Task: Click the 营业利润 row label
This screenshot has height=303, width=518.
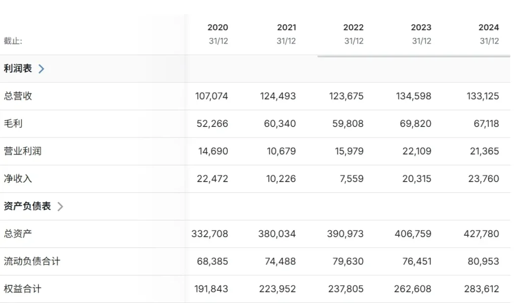Action: coord(22,151)
